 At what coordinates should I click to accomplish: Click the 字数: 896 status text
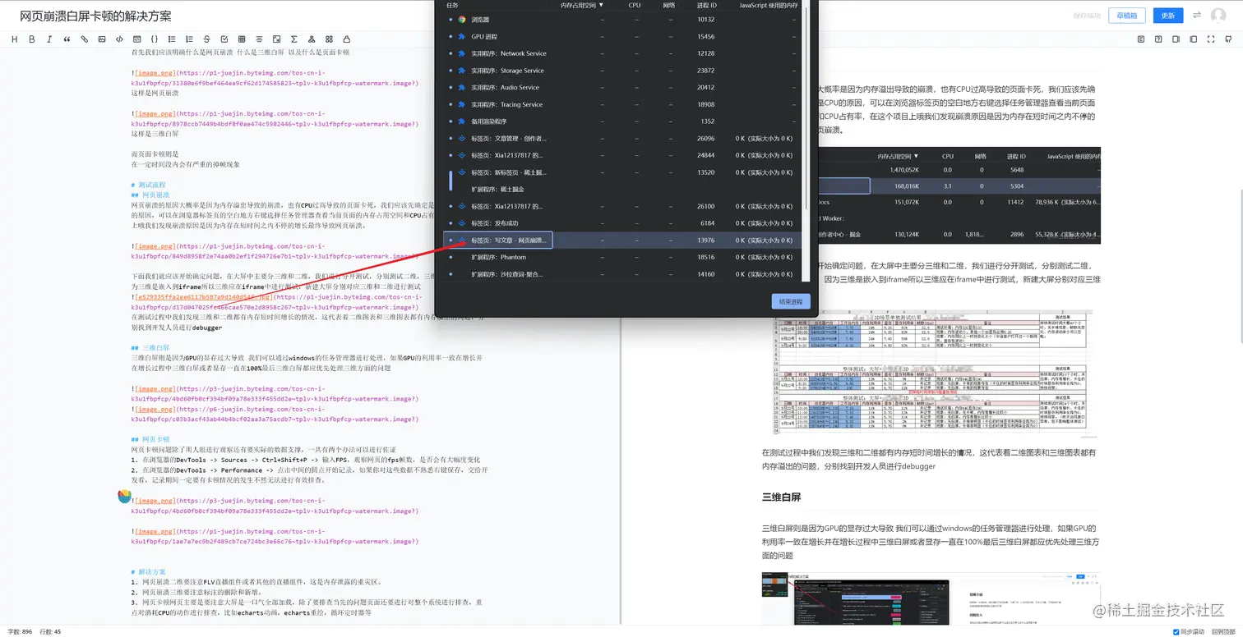[x=20, y=631]
